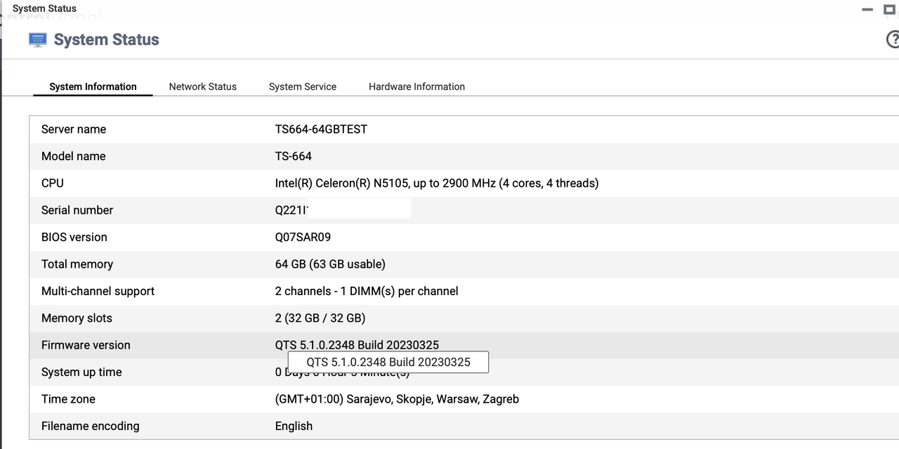The image size is (899, 449).
Task: Click the QTS firmware build tooltip
Action: point(388,363)
